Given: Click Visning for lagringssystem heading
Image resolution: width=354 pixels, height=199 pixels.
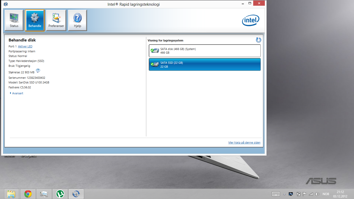Looking at the screenshot, I should click(166, 40).
